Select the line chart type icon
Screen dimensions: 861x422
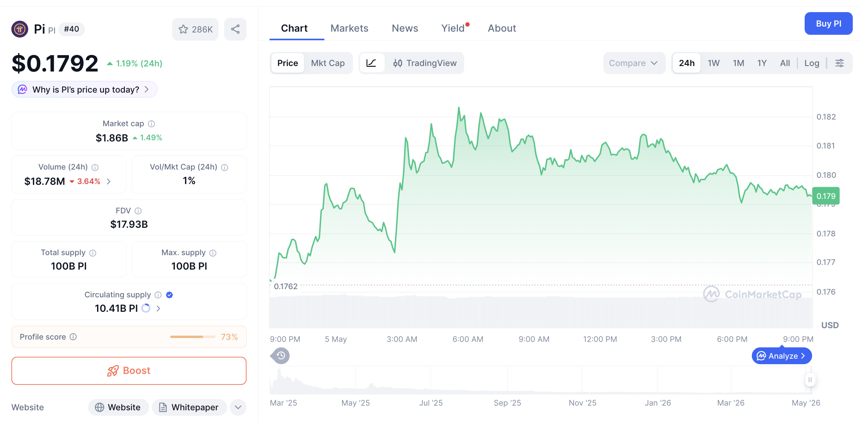click(x=371, y=63)
